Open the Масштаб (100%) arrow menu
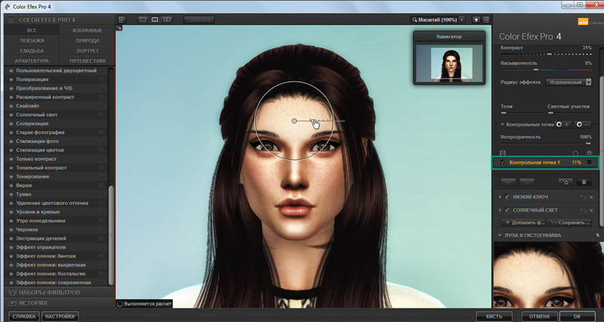The width and height of the screenshot is (604, 322). click(x=462, y=20)
